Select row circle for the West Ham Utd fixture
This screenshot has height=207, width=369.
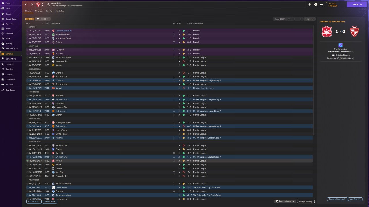pos(27,145)
